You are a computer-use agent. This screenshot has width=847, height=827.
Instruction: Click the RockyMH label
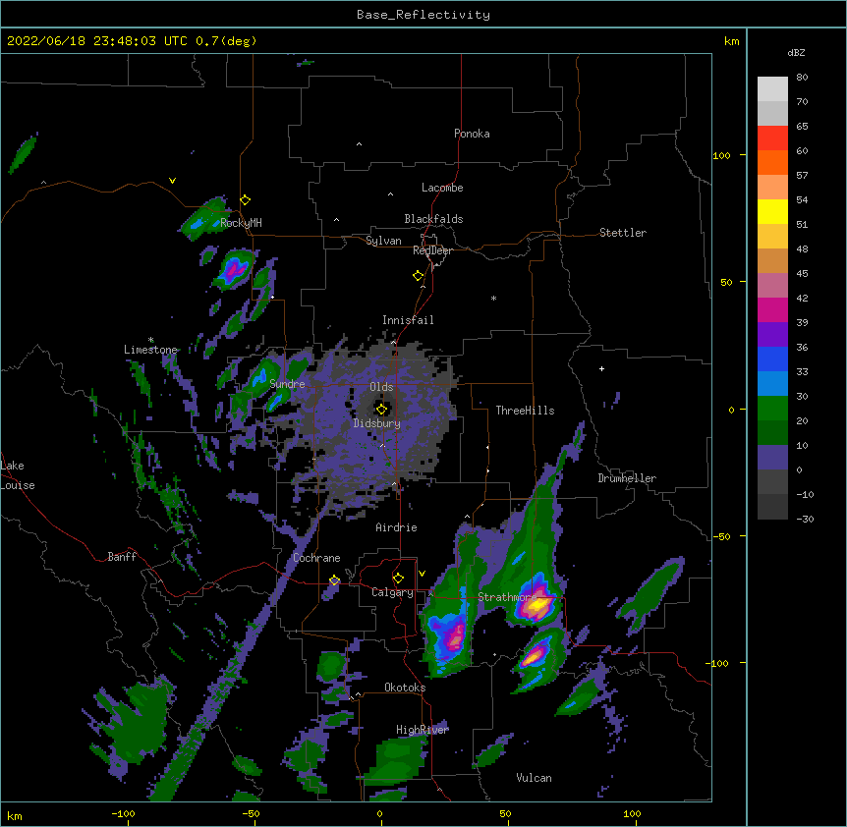click(x=241, y=222)
